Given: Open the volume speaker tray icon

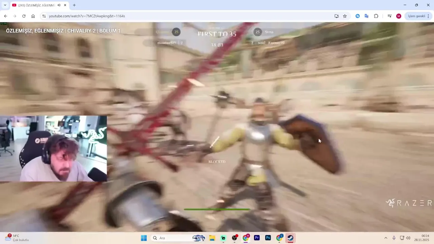Looking at the screenshot, I should 408,238.
